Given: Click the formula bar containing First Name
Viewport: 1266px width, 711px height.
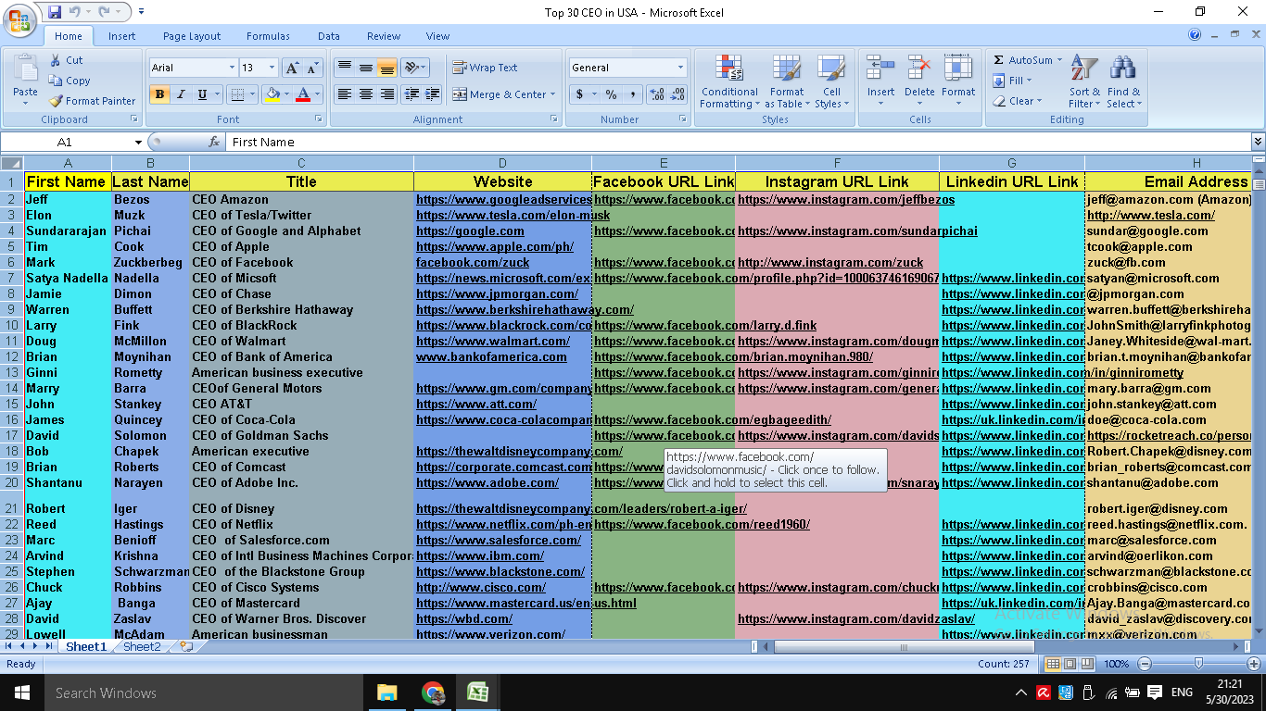Looking at the screenshot, I should 739,142.
